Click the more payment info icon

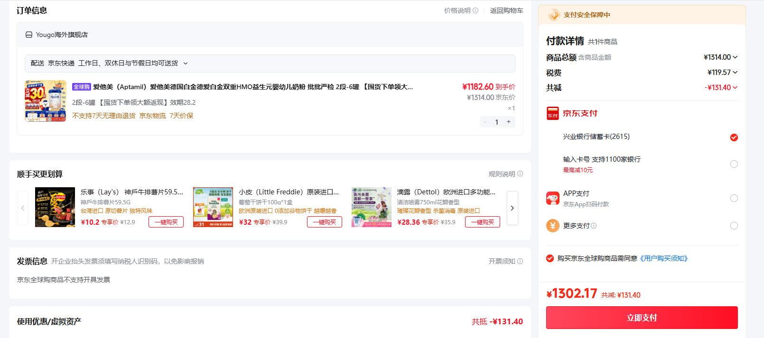(594, 226)
